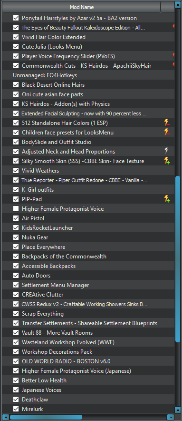
Task: Select Black Desert Online Hairs mod name
Action: 53,85
